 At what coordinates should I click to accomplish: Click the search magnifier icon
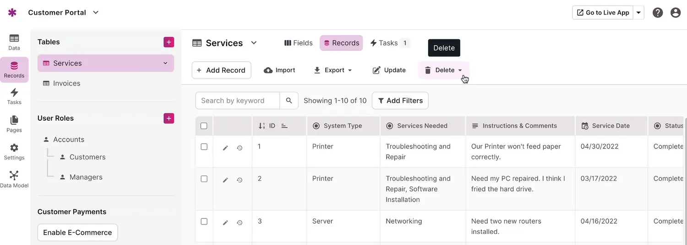coord(289,101)
